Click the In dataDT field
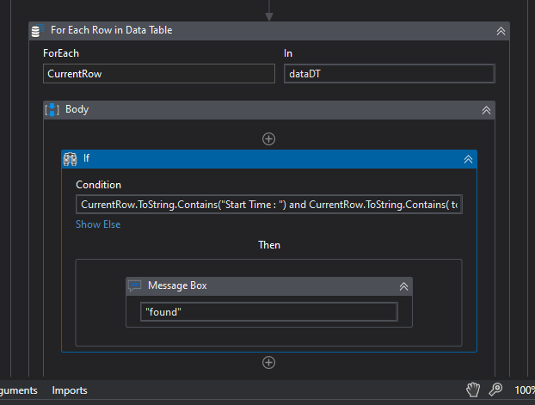 click(389, 74)
